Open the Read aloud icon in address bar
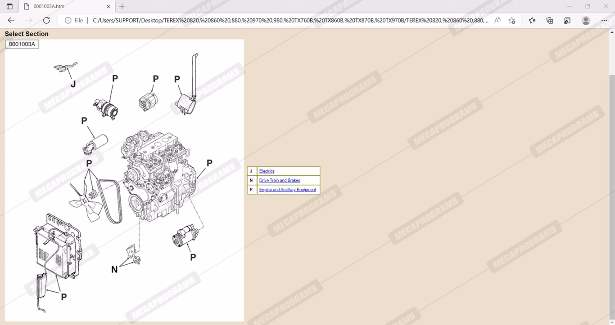 tap(497, 20)
